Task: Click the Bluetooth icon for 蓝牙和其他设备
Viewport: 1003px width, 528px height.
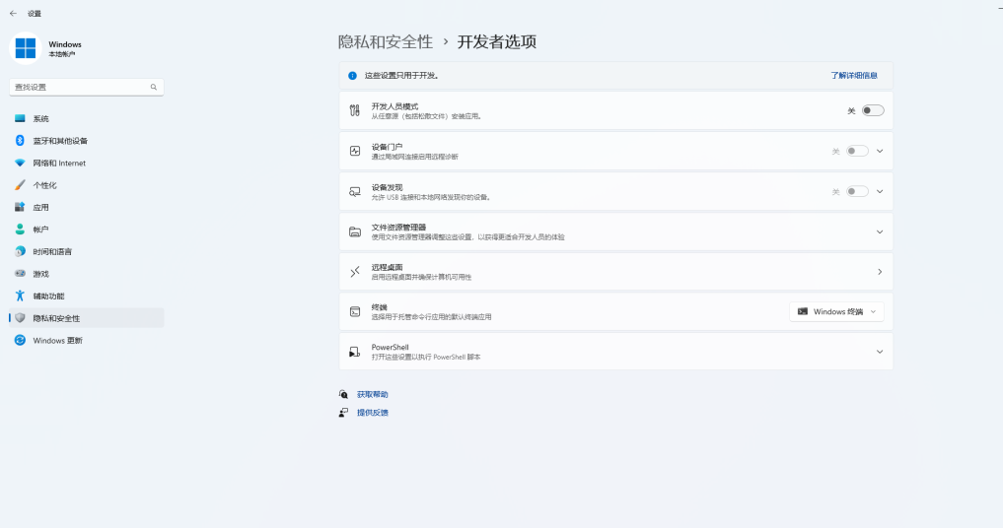Action: (x=20, y=141)
